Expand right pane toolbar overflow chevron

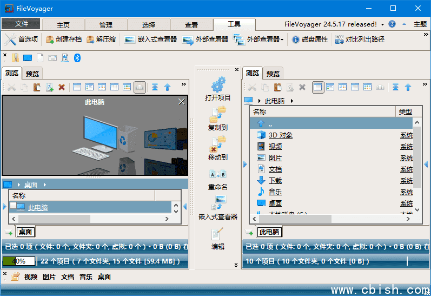425,84
